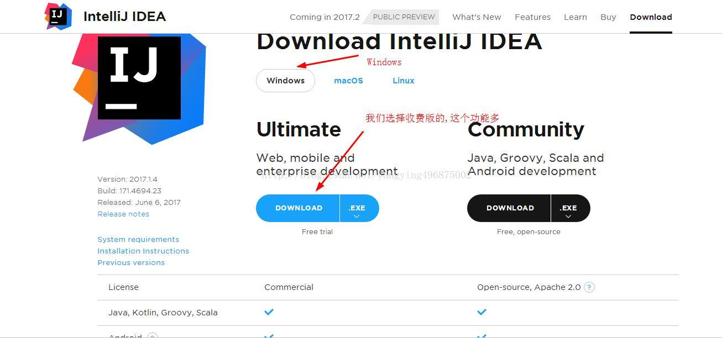Open the Features menu item

point(532,17)
